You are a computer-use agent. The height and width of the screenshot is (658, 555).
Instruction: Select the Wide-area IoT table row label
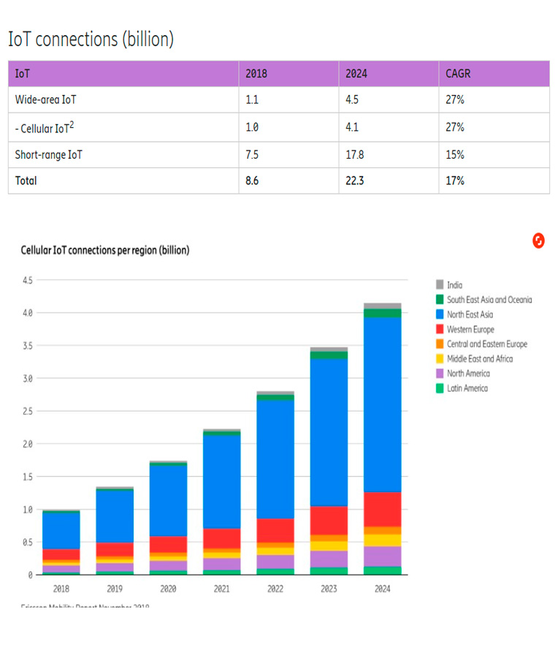tap(45, 100)
